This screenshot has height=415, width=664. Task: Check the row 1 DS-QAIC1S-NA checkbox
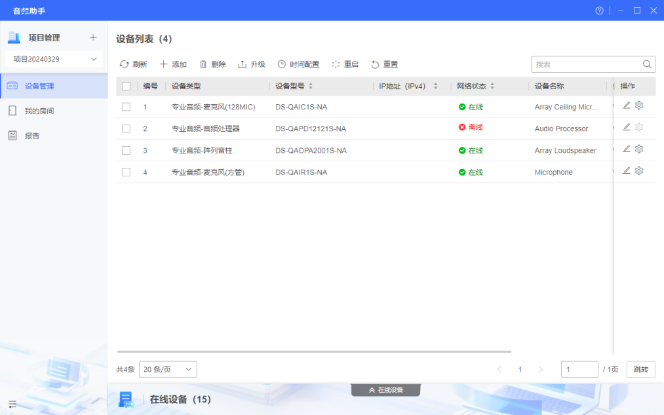point(127,107)
